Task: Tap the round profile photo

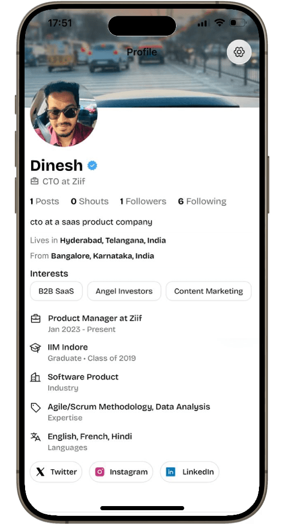Action: point(64,113)
